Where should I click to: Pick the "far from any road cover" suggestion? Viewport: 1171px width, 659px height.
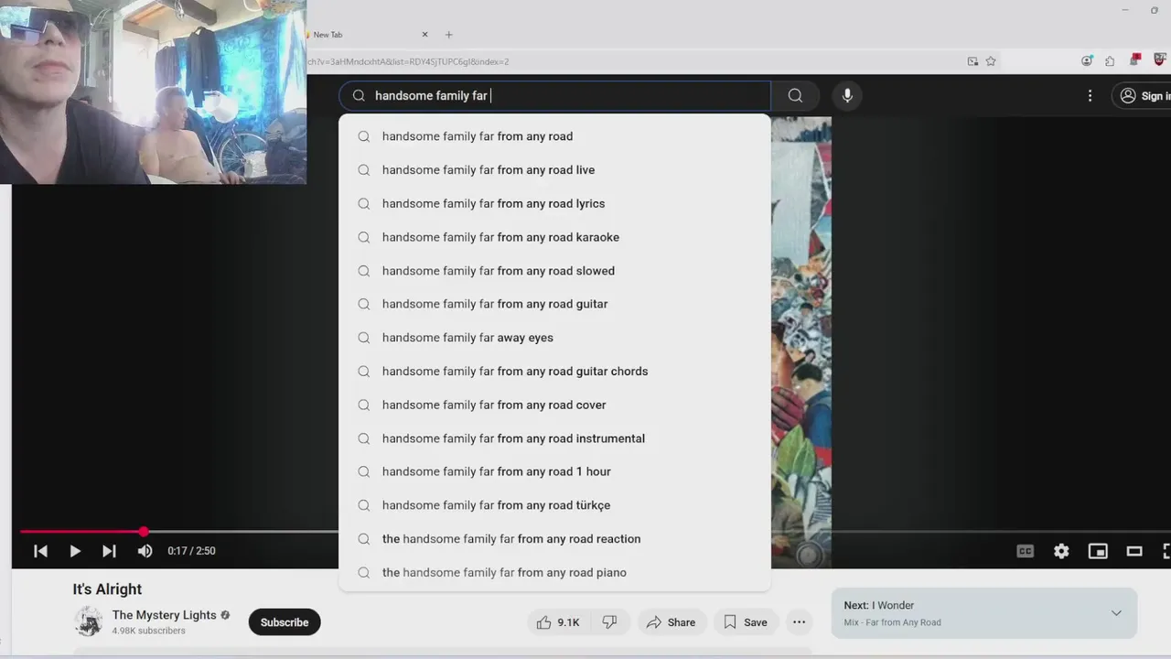pos(554,405)
